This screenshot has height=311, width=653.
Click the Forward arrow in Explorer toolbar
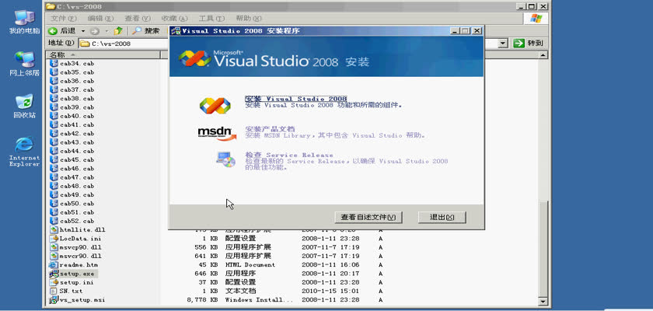[x=95, y=31]
